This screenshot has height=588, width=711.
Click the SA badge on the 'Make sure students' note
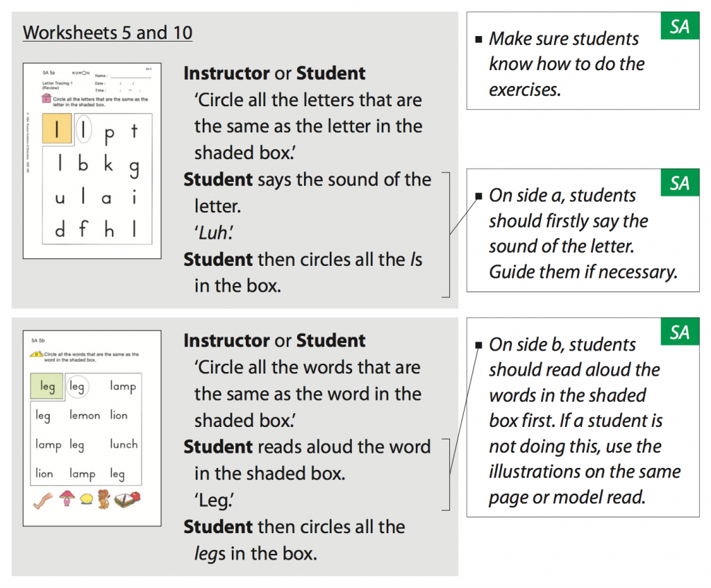coord(680,26)
